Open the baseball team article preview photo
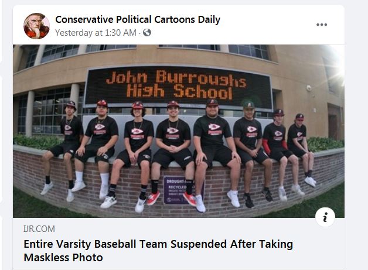This screenshot has width=368, height=270. click(x=179, y=131)
